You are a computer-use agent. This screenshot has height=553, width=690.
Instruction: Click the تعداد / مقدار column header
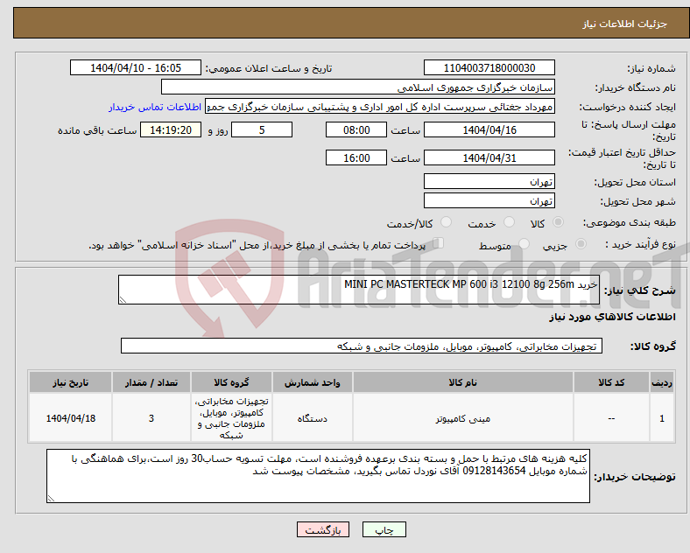[x=151, y=382]
